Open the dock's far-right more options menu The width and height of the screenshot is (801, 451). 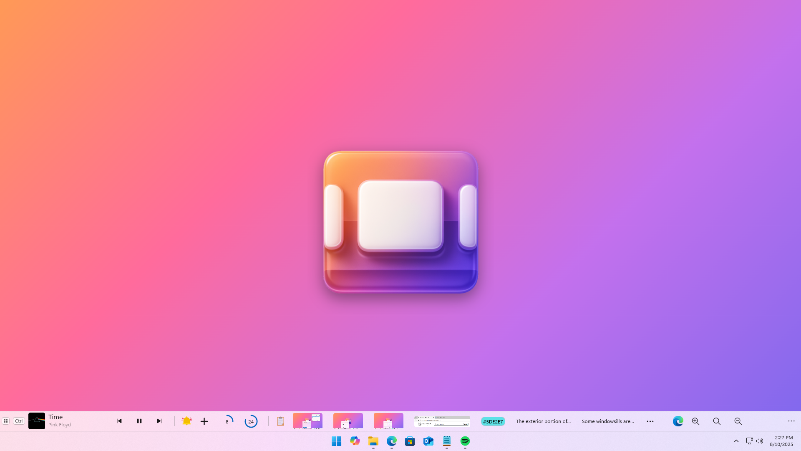(x=791, y=421)
